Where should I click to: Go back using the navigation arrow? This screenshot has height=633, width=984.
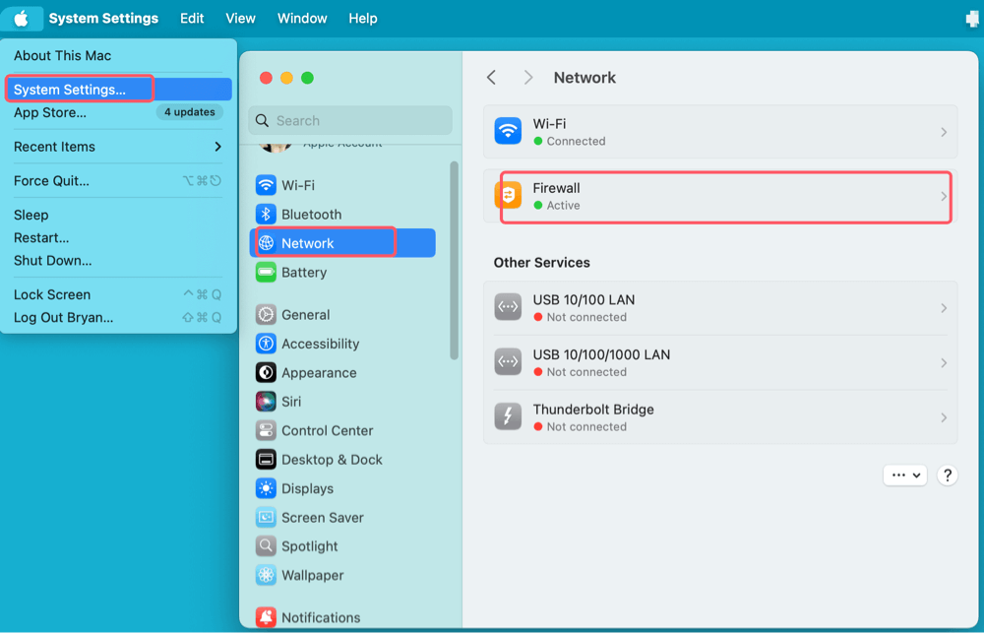[x=491, y=77]
